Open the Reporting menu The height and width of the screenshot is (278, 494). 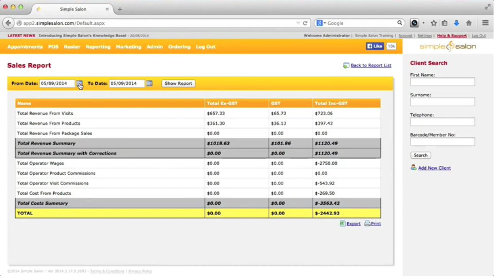point(98,47)
